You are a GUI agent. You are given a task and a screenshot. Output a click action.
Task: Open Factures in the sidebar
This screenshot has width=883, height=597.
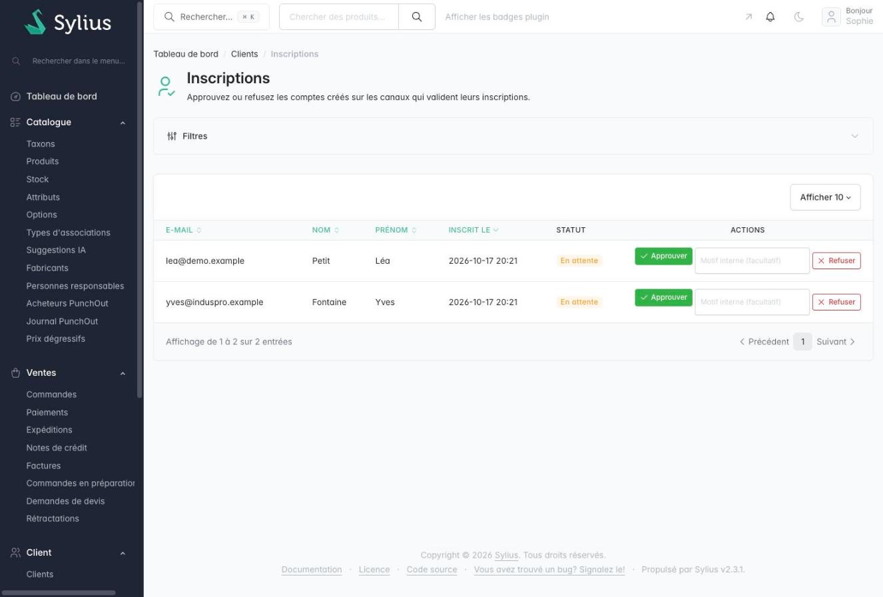43,466
